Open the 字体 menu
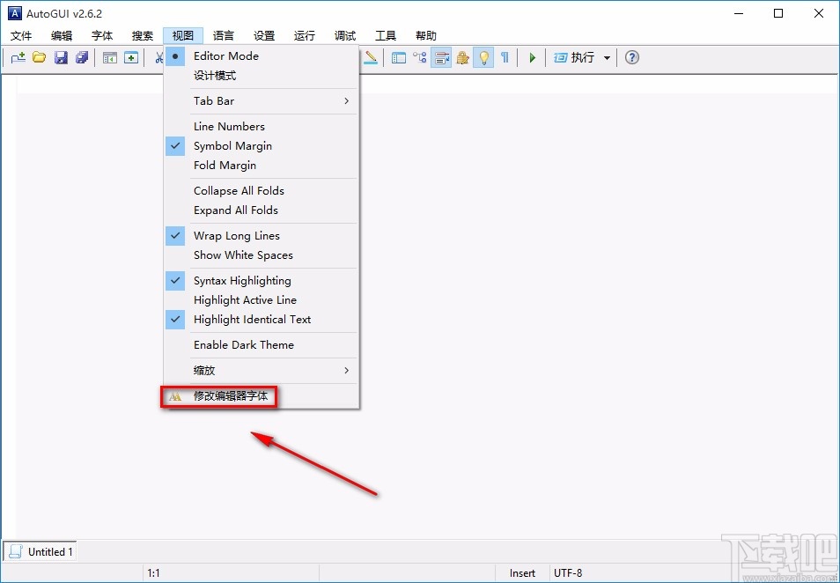 [102, 36]
